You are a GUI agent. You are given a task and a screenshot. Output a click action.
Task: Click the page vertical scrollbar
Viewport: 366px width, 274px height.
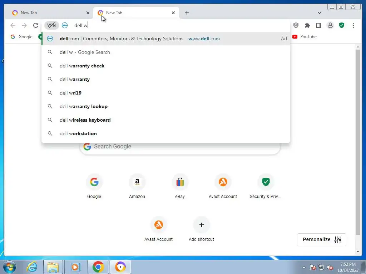[358, 142]
